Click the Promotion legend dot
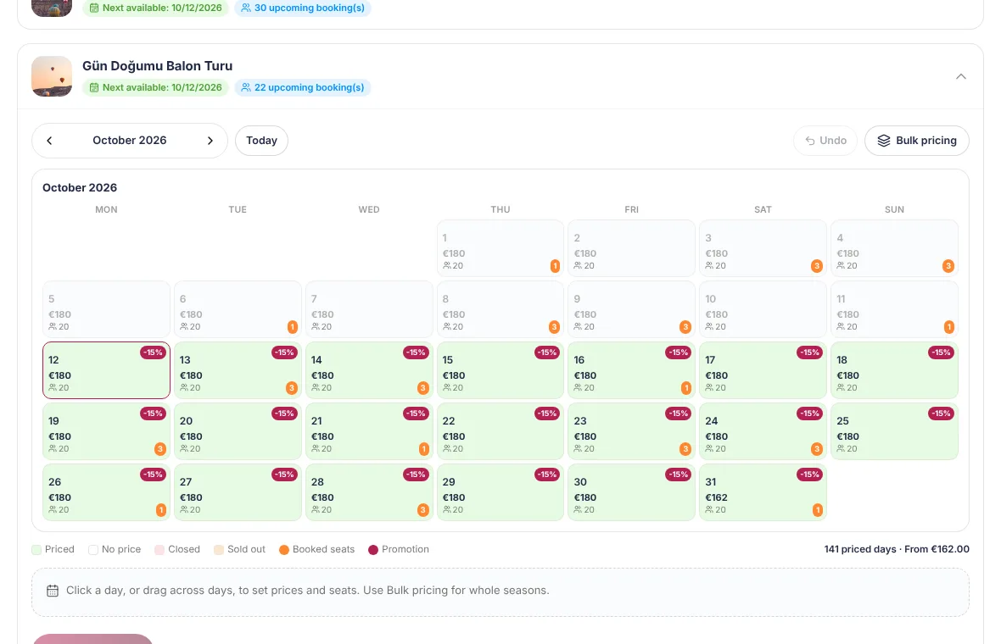Image resolution: width=1001 pixels, height=644 pixels. pyautogui.click(x=373, y=550)
